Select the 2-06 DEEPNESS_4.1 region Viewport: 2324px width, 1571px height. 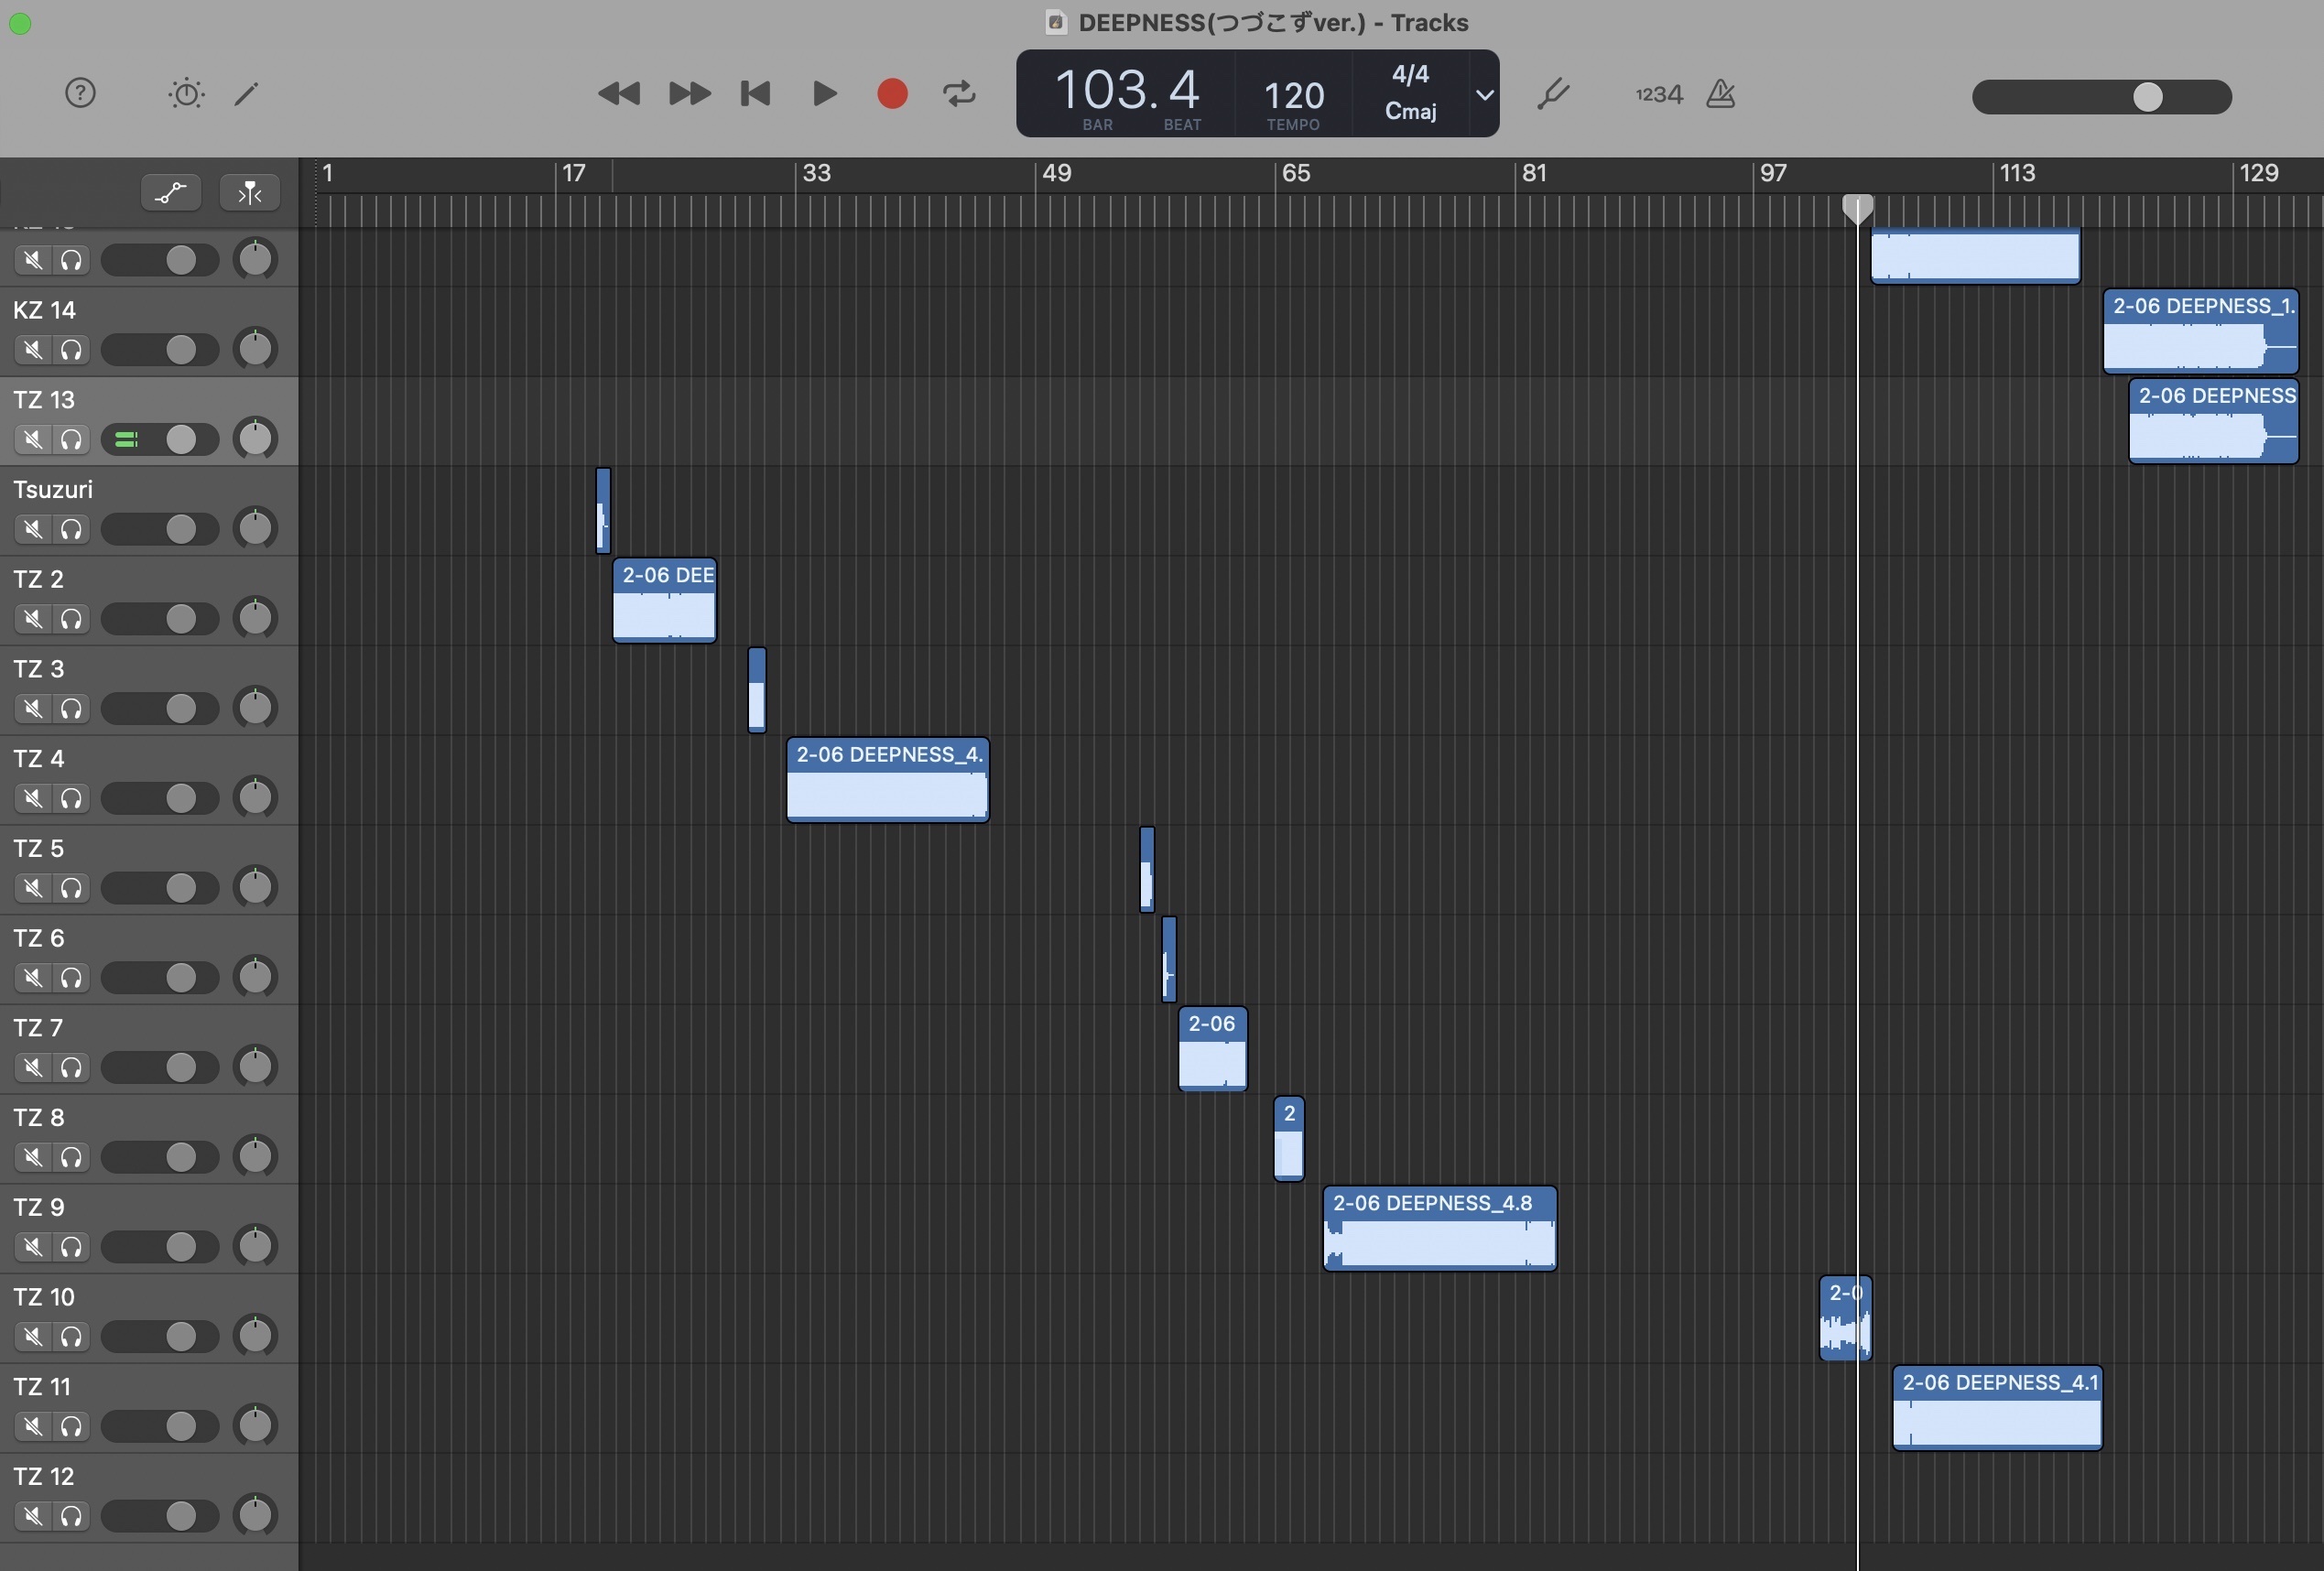pos(1997,1408)
